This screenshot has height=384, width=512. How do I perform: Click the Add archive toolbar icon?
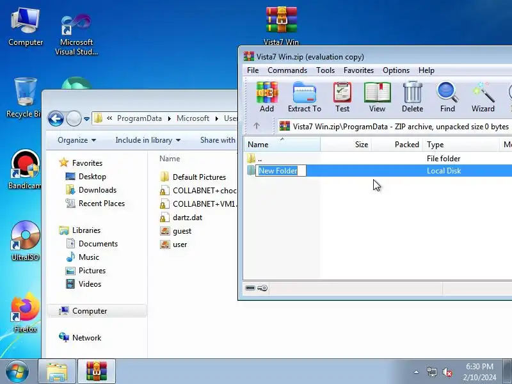pos(267,97)
